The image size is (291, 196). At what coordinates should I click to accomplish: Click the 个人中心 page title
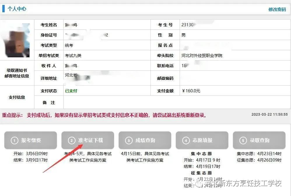(17, 9)
